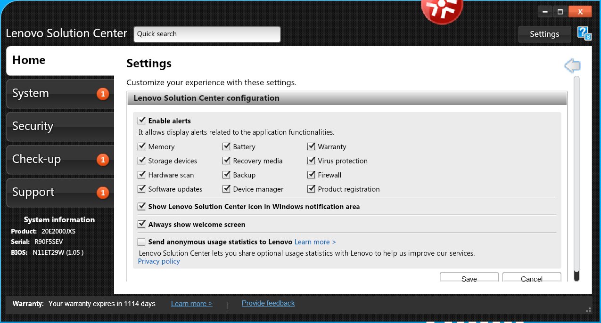Screen dimensions: 601x323
Task: Toggle Recovery media alerts
Action: coord(226,161)
